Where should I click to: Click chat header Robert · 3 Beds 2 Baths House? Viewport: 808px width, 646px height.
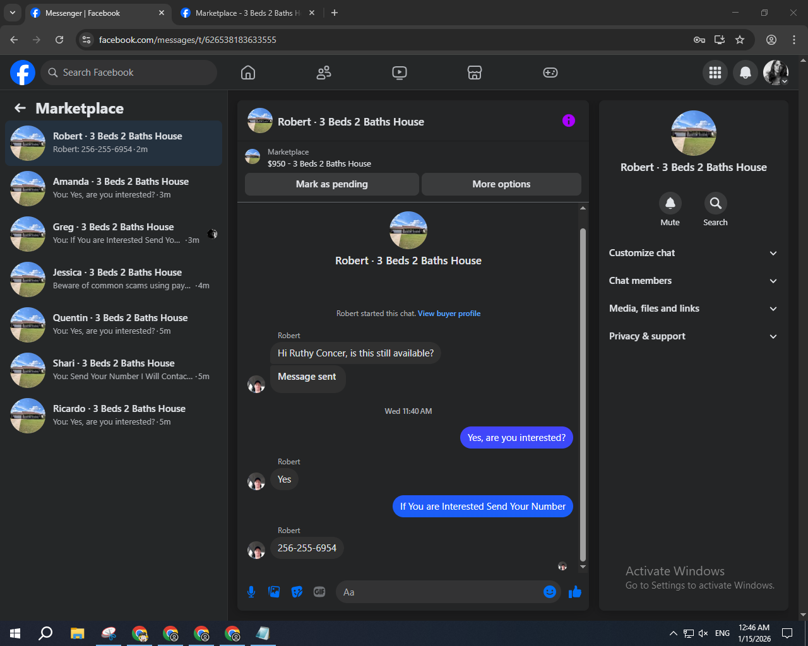tap(351, 122)
